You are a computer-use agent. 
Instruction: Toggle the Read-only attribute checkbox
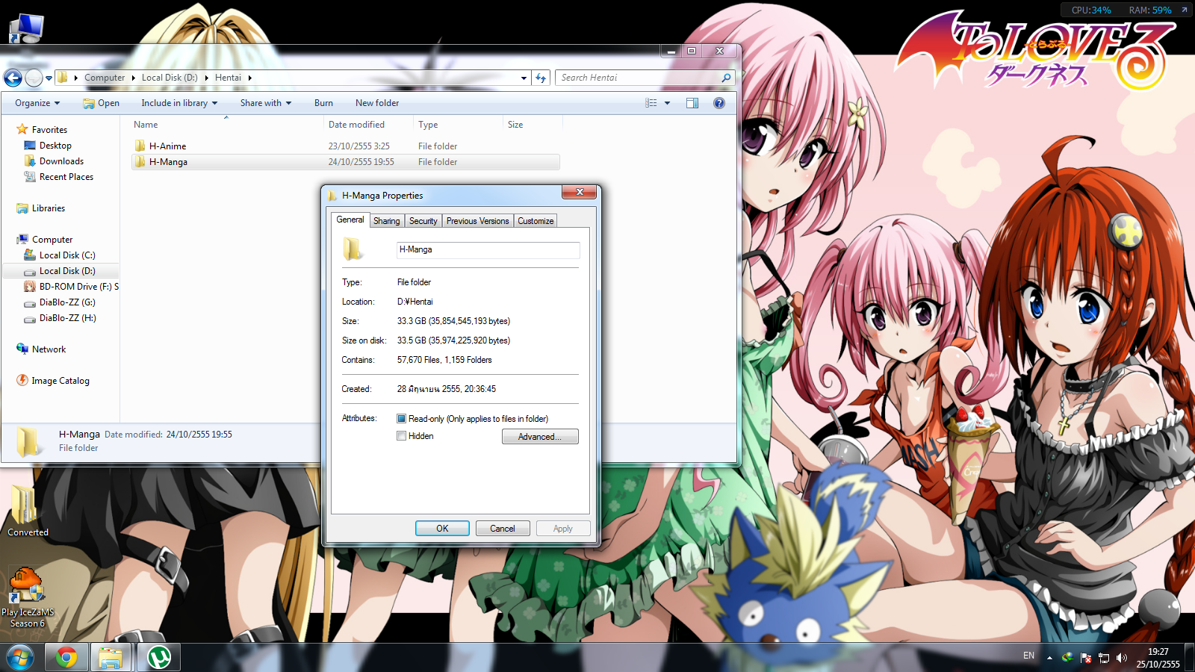(402, 419)
